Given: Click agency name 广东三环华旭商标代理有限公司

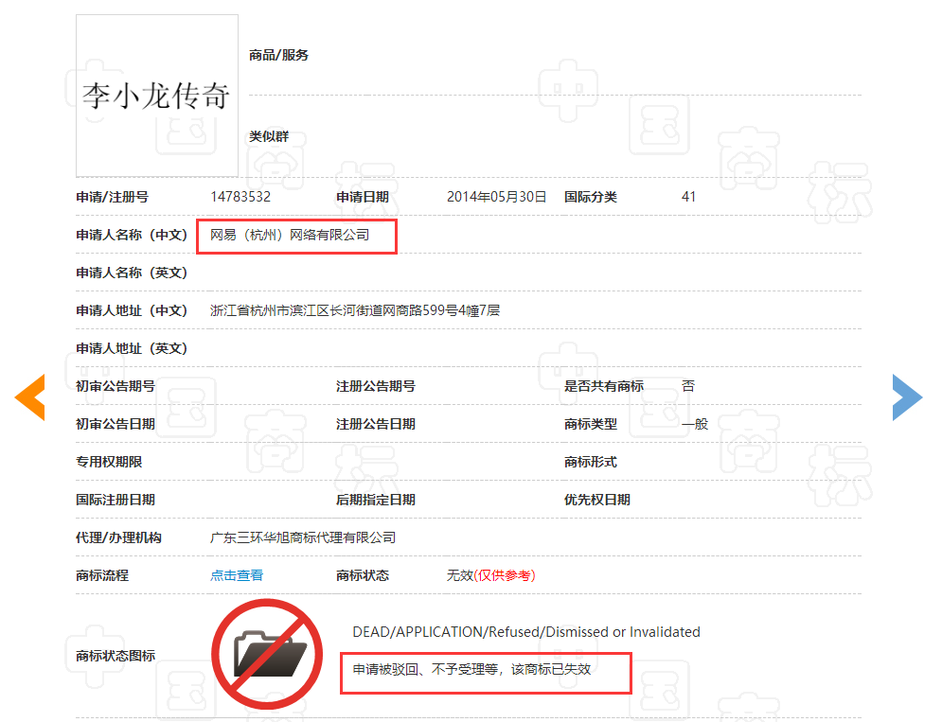Looking at the screenshot, I should point(303,537).
